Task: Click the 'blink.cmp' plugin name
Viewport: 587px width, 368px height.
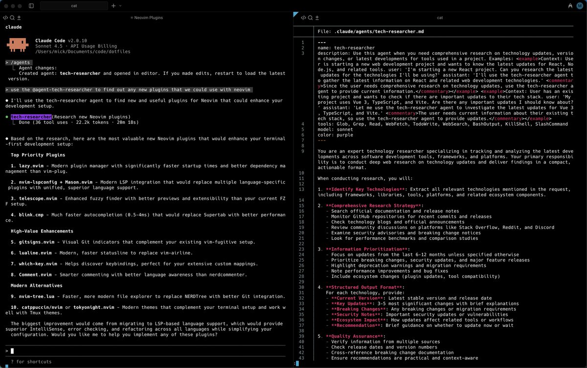Action: pos(31,214)
